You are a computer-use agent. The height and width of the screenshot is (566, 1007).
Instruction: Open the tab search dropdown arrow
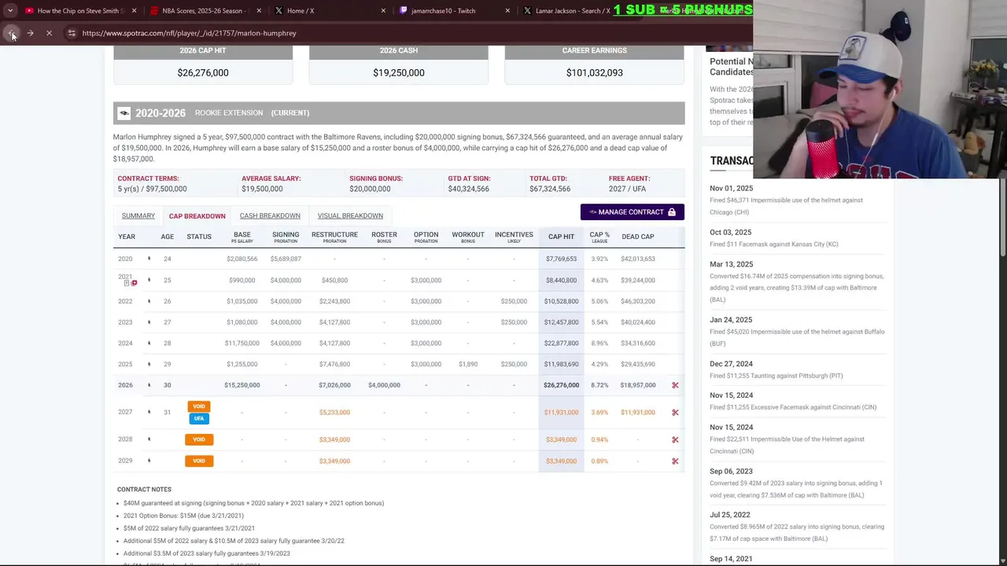pos(9,11)
